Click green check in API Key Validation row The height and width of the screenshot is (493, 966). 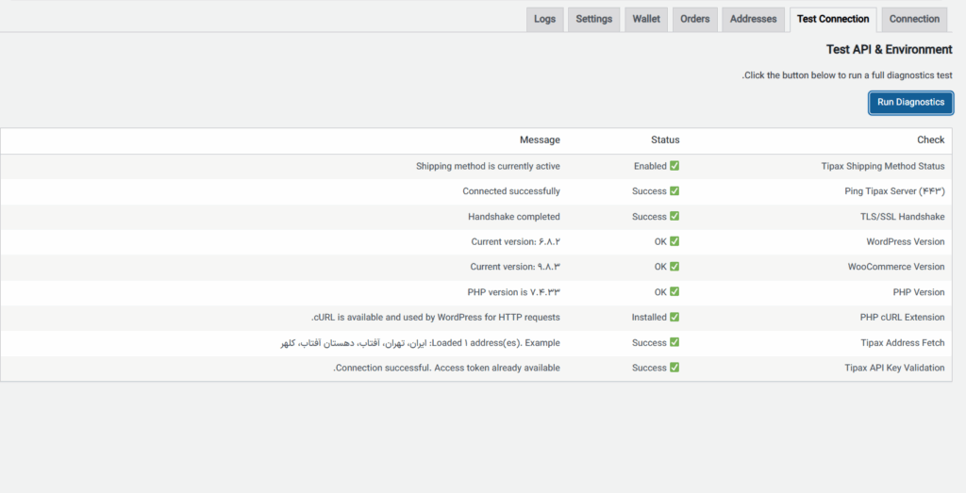click(x=675, y=368)
